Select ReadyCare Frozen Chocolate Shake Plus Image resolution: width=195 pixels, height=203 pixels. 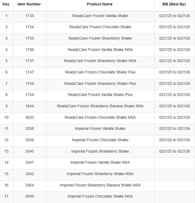coord(100,72)
